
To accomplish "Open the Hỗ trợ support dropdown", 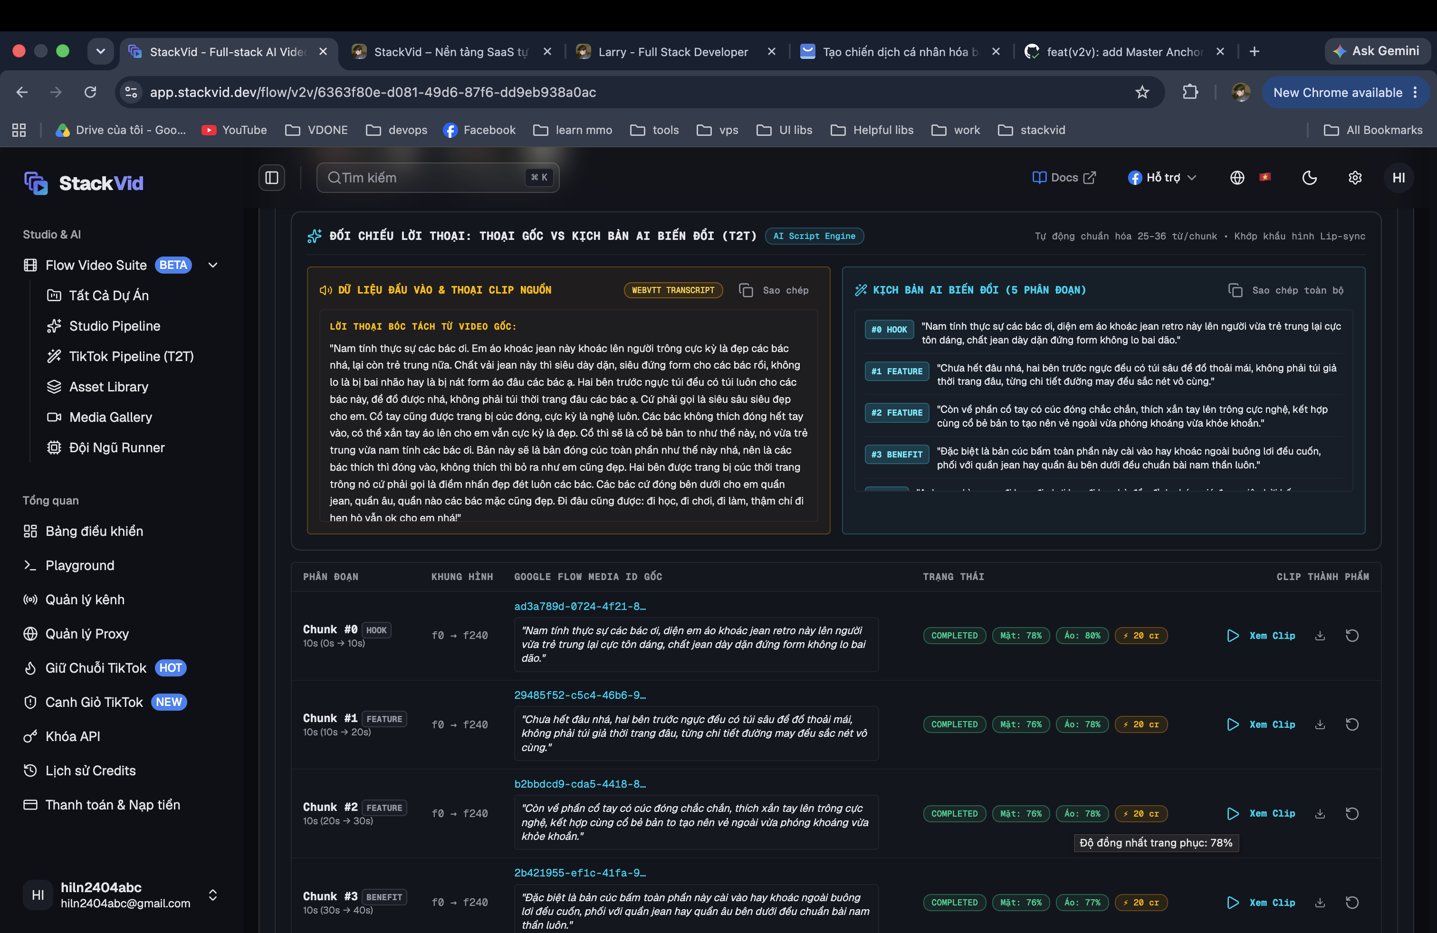I will click(x=1162, y=177).
